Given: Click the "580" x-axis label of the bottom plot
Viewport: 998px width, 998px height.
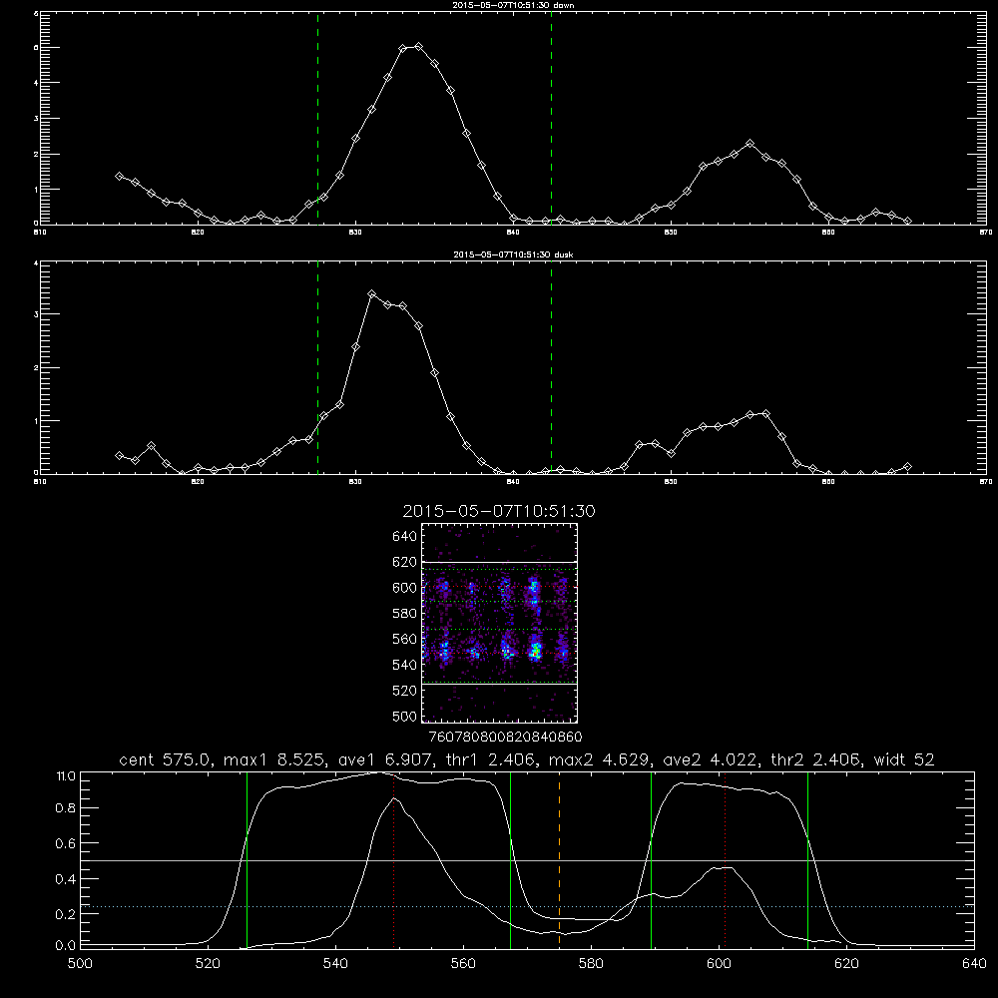Looking at the screenshot, I should click(591, 964).
